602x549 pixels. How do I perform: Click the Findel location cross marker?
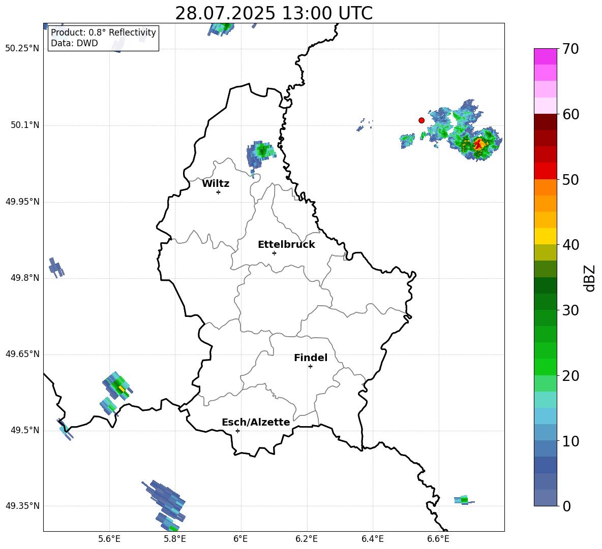(310, 367)
